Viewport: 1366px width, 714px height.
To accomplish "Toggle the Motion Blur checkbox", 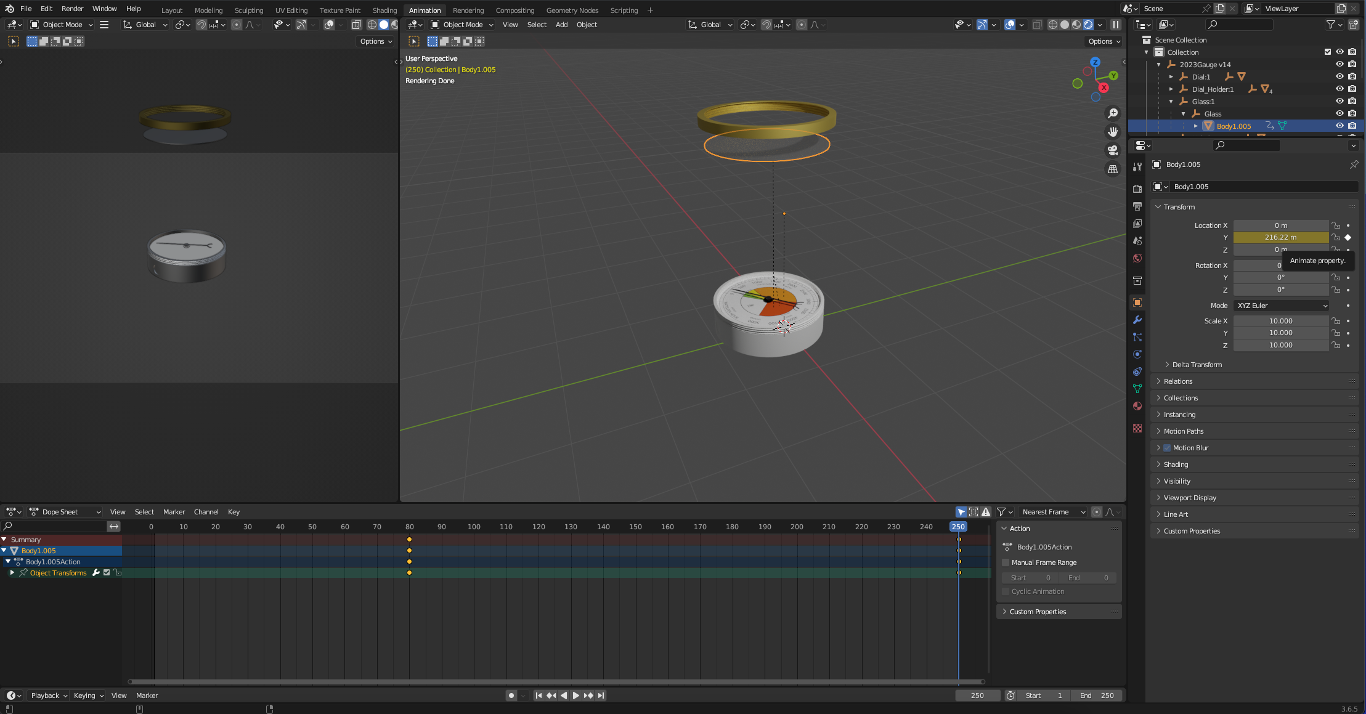I will click(1167, 448).
